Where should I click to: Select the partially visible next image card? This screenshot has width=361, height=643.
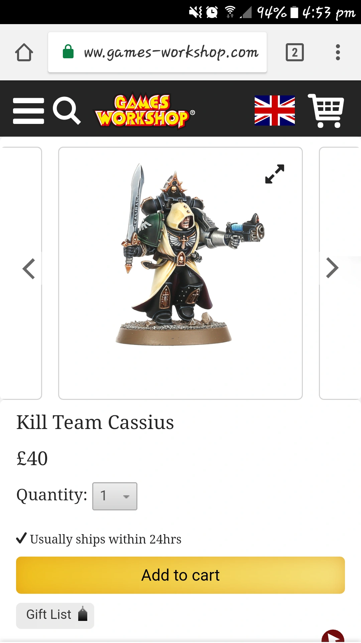point(340,273)
